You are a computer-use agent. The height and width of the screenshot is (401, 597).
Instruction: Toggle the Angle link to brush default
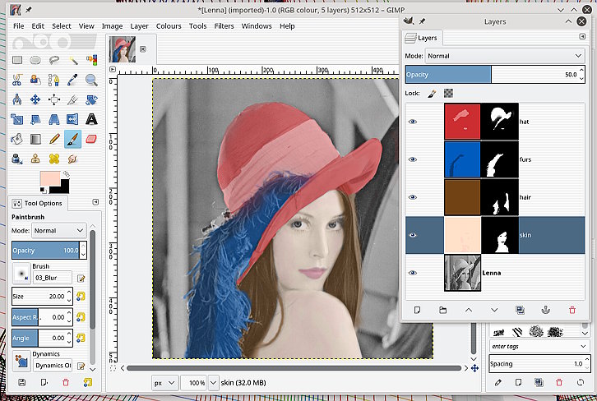tap(81, 338)
